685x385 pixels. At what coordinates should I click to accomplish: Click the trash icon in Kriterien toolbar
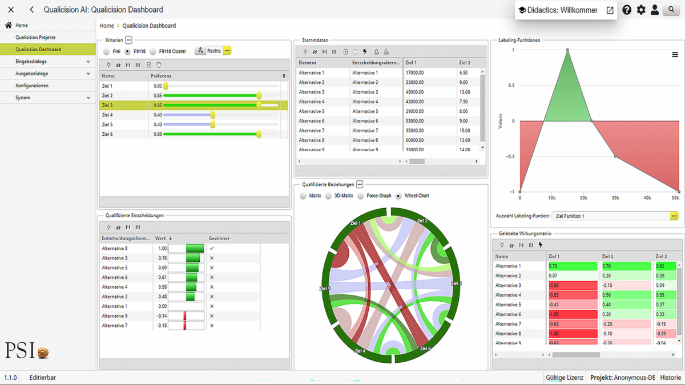point(159,65)
